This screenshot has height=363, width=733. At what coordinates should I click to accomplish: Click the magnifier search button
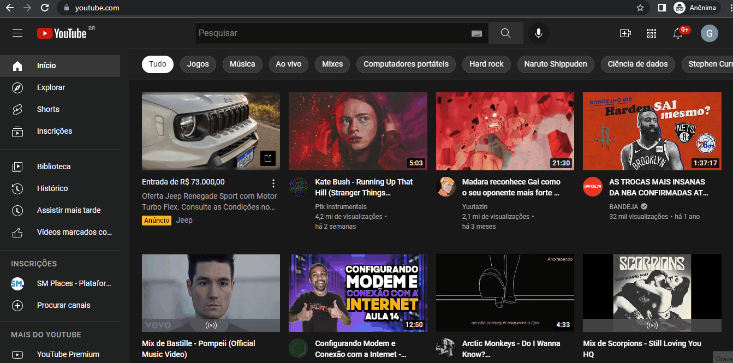506,33
